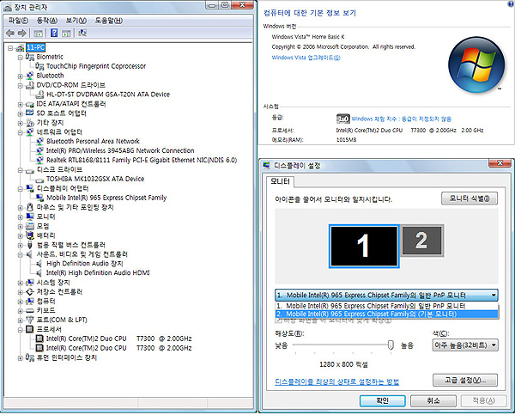Click the Windows Experience Index score badge
Screen dimensions: 515x415
(x=342, y=119)
